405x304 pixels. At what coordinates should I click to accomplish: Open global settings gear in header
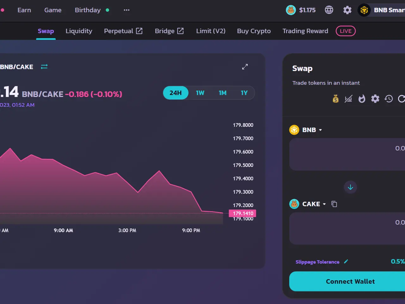[347, 10]
